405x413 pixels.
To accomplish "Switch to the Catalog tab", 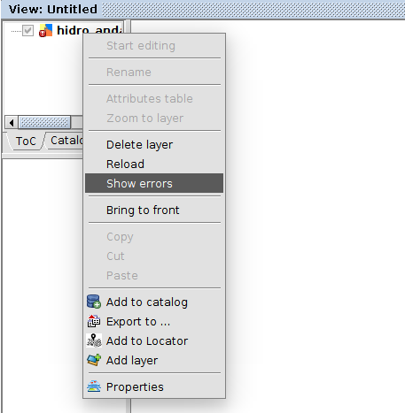I will click(x=66, y=141).
